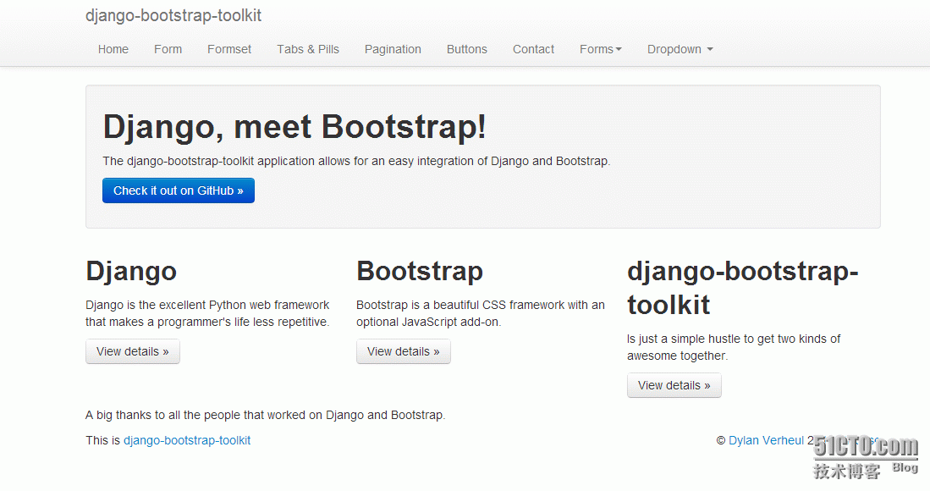Go to the Contact page
This screenshot has width=930, height=491.
point(533,49)
